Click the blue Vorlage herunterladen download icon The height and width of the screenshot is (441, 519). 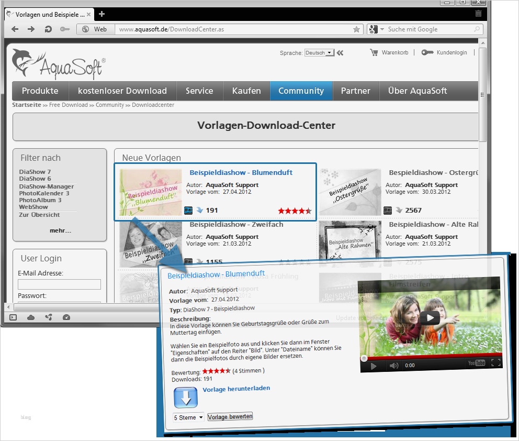click(186, 397)
